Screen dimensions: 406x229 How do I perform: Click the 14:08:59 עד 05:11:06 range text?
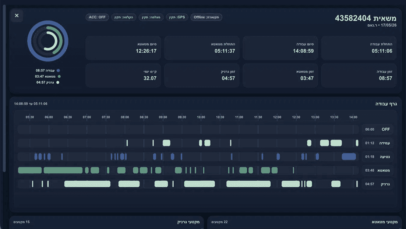[x=31, y=104]
